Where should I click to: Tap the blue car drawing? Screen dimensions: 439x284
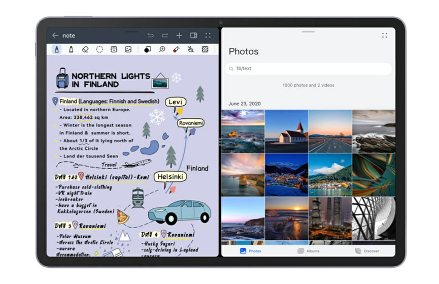coord(180,212)
